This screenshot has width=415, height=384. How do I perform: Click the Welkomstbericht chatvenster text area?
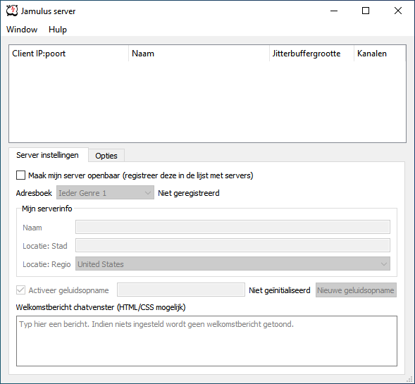[206, 341]
